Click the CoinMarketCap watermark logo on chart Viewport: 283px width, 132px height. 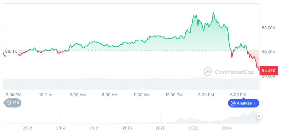point(208,72)
